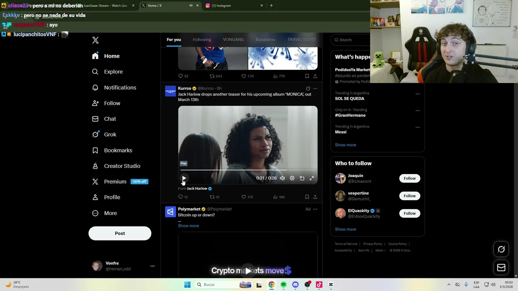
Task: Switch to the TRAVIS SCOTT tab
Action: pos(301,40)
